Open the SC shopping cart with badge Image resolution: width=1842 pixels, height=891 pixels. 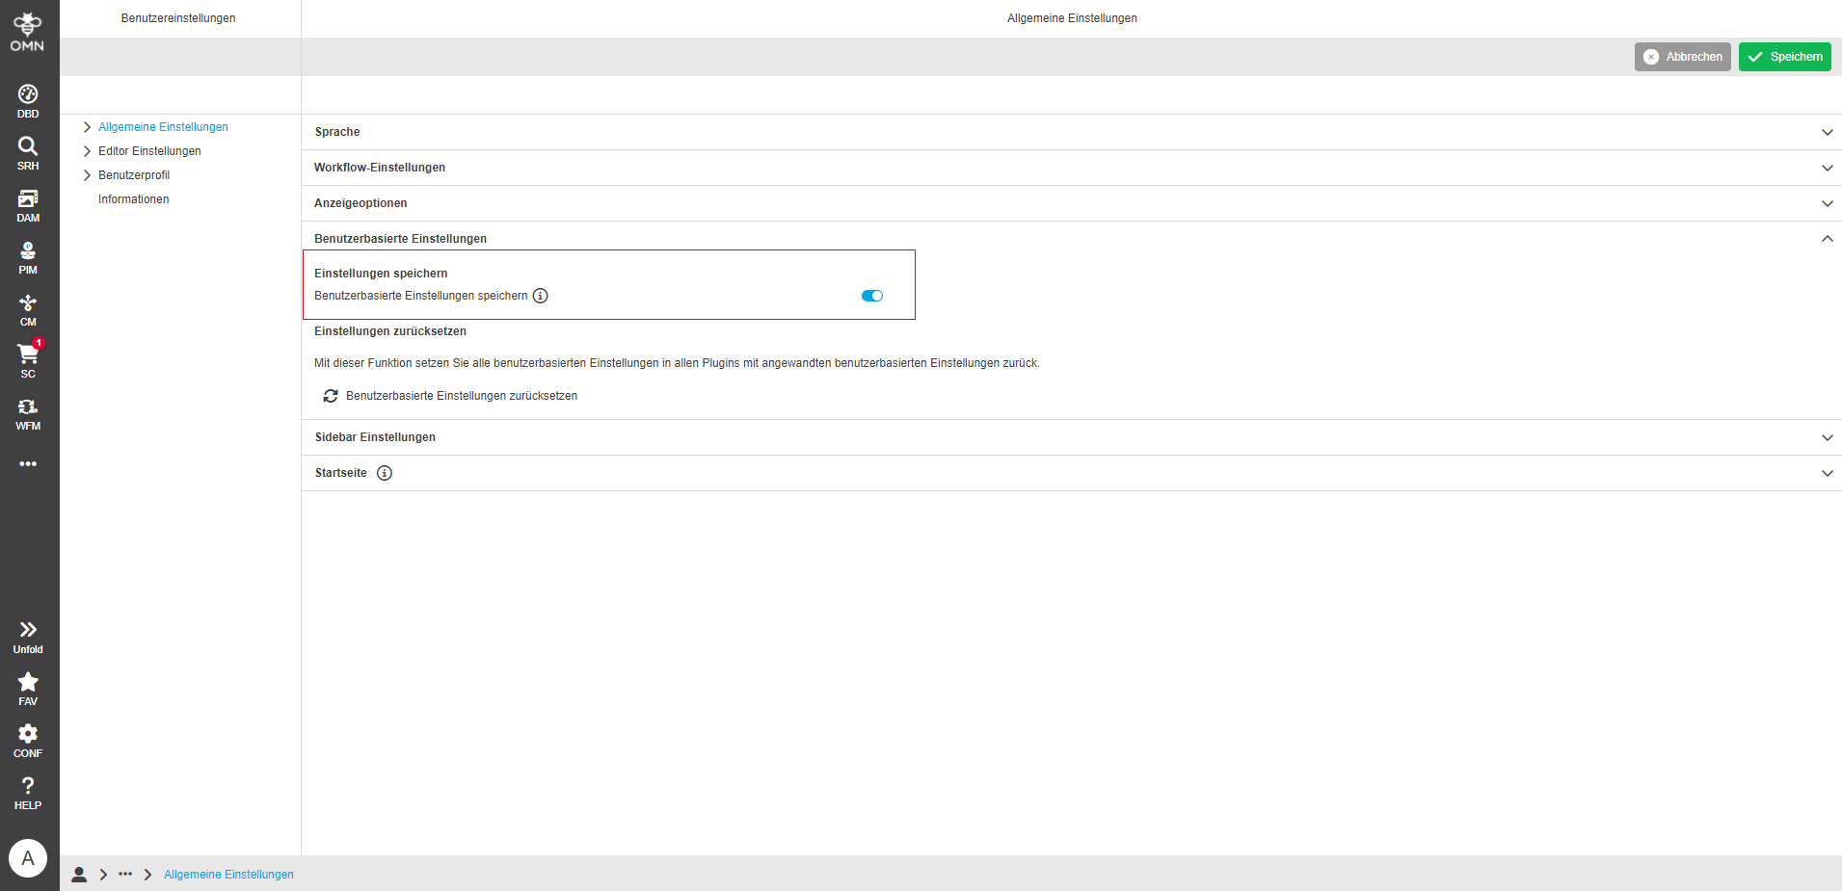pyautogui.click(x=27, y=361)
